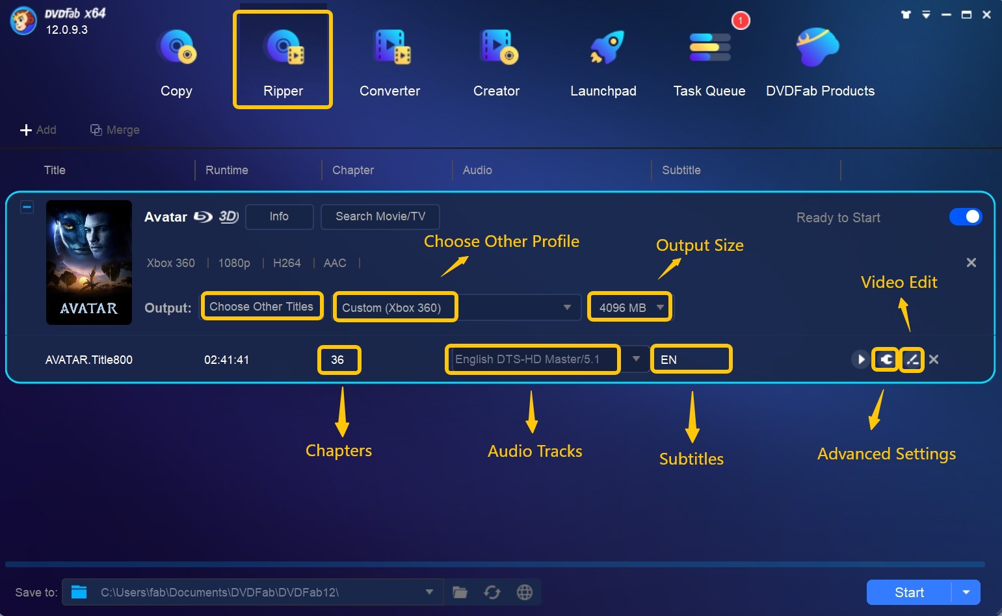Maximize the DVDFab window
1002x616 pixels.
(x=967, y=14)
